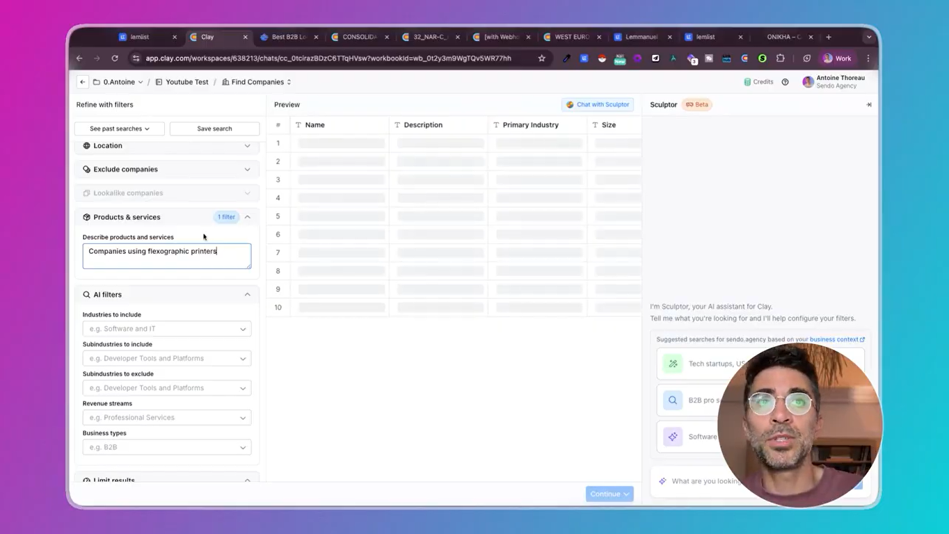Screen dimensions: 949x534
Task: Click the Chat with Sculptor button
Action: point(598,105)
